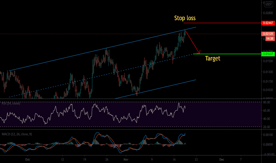276x163 pixels.
Task: Click '9' on the time axis
Action: pyautogui.click(x=152, y=159)
